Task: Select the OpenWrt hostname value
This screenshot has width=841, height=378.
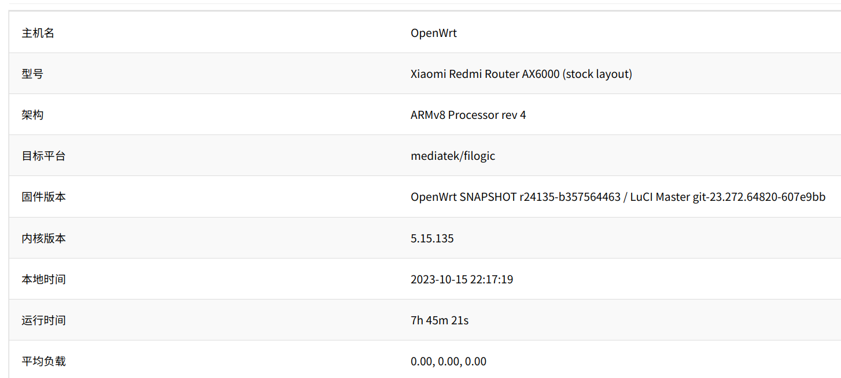Action: pos(433,33)
